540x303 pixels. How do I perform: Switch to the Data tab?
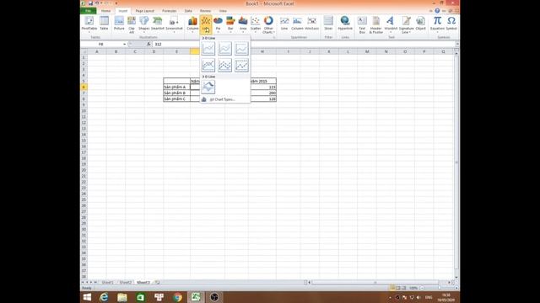click(x=188, y=11)
